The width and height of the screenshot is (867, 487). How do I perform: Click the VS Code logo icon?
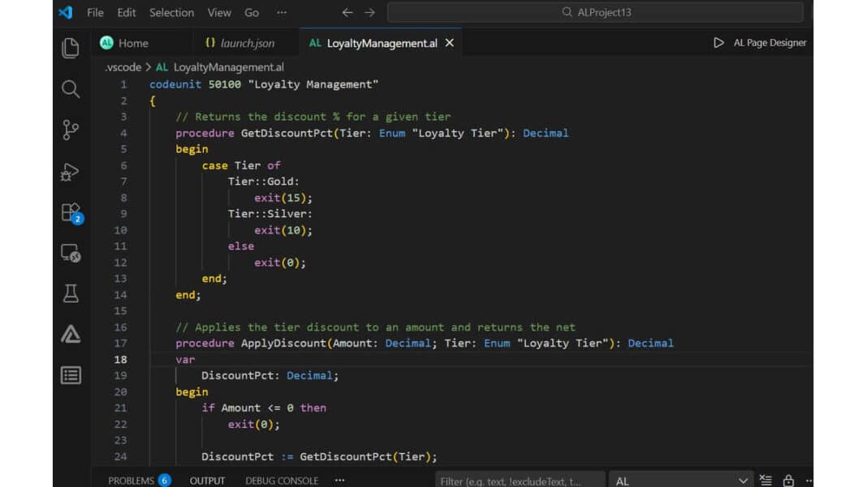(x=65, y=12)
